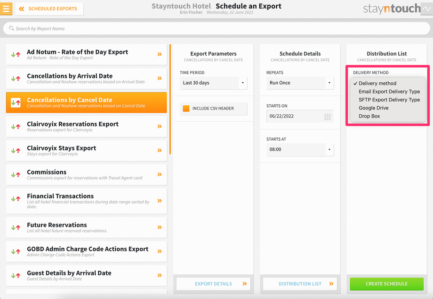Choose the Delivery method placeholder option
Viewport: 433px width, 299px height.
[388, 83]
